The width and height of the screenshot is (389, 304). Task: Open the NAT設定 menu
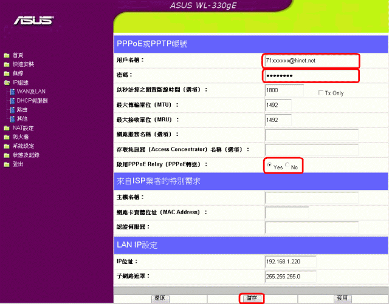pos(23,128)
